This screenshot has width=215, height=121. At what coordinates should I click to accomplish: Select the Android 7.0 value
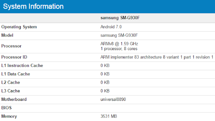click(111, 27)
